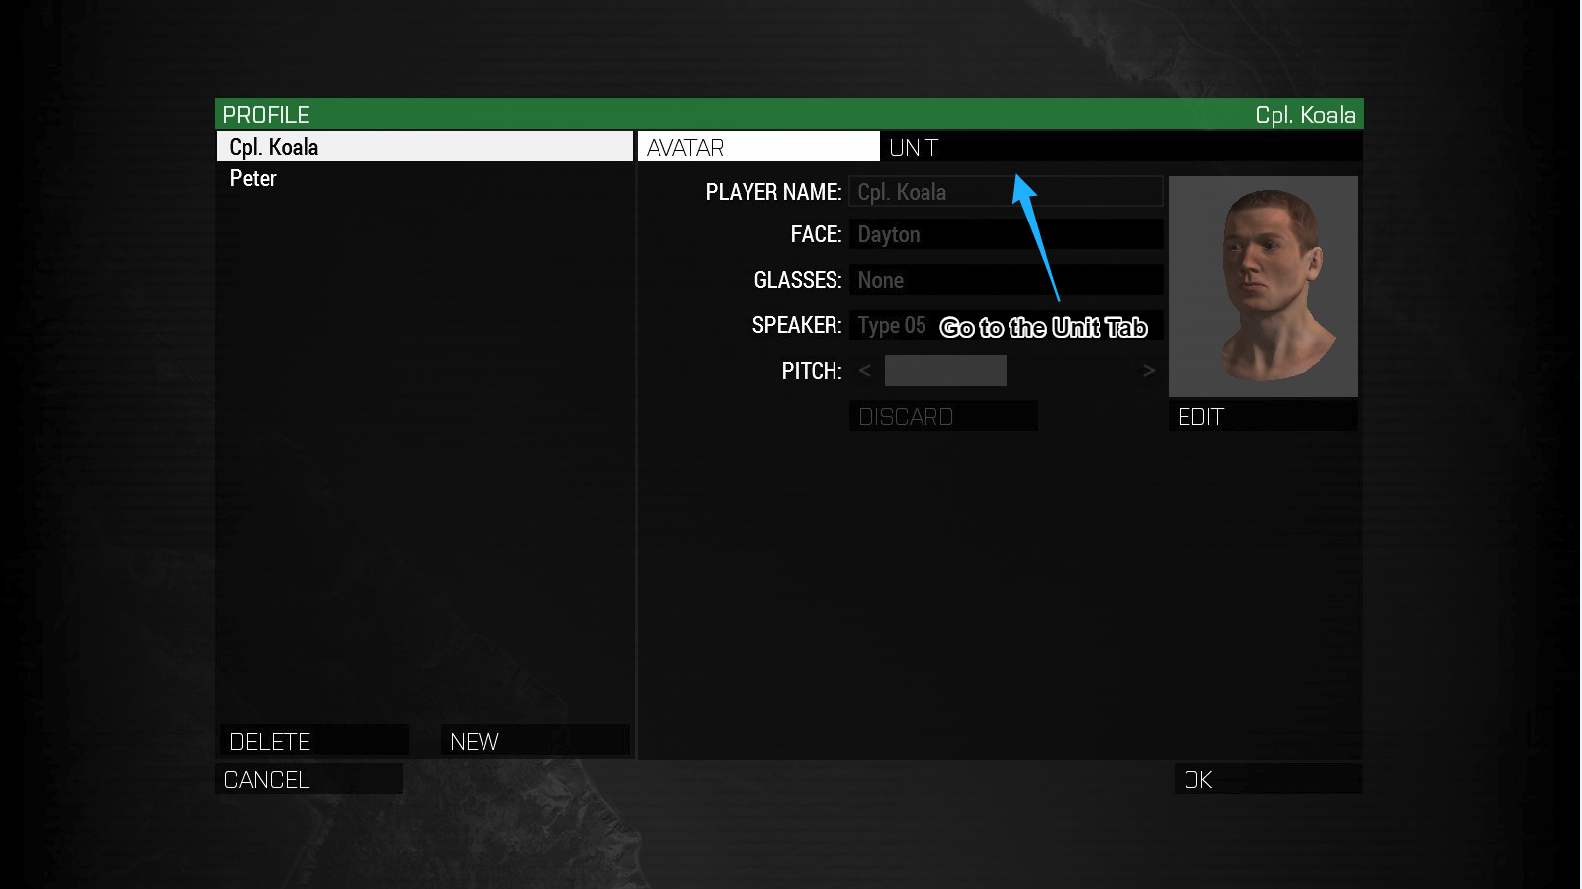Viewport: 1582px width, 889px height.
Task: Open the Face selection field
Action: tap(1005, 235)
